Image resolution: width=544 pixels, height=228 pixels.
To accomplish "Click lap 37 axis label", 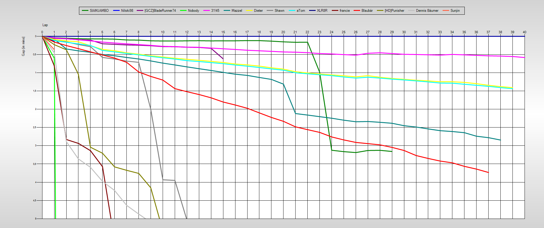I will pyautogui.click(x=488, y=32).
